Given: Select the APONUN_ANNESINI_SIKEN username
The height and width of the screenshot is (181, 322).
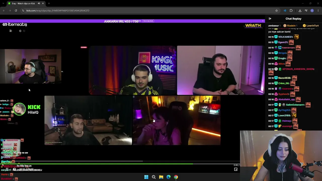Looking at the screenshot, I should 298,69.
